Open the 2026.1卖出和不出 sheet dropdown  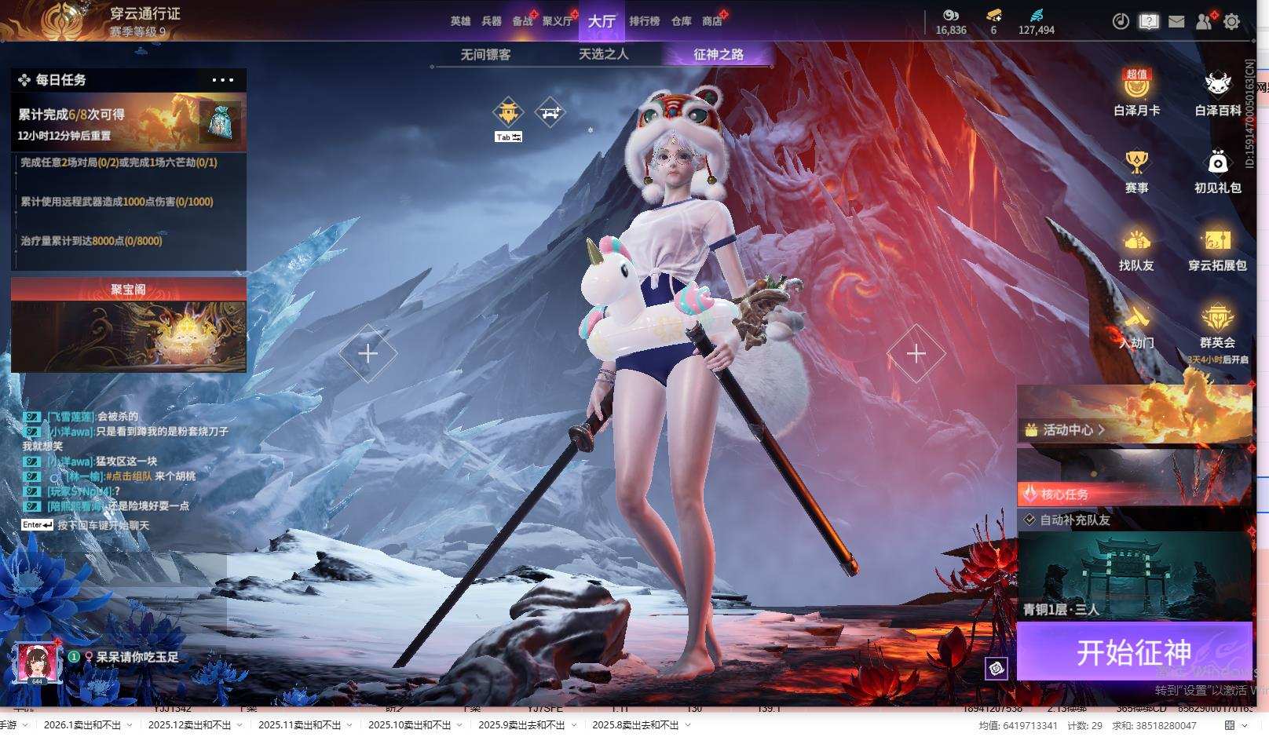[x=130, y=725]
